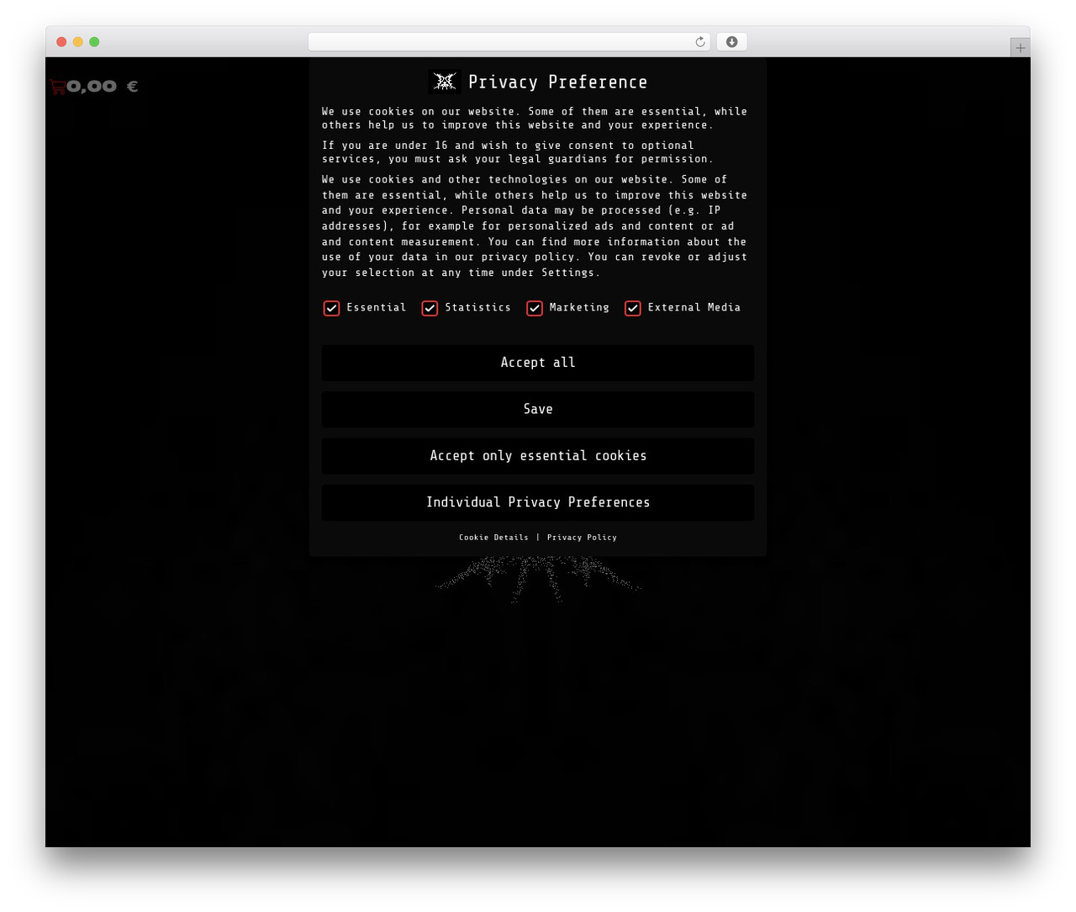Close the browser window with red button
The height and width of the screenshot is (912, 1076).
click(61, 42)
